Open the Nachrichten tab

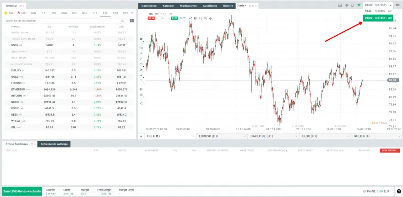[x=149, y=5]
